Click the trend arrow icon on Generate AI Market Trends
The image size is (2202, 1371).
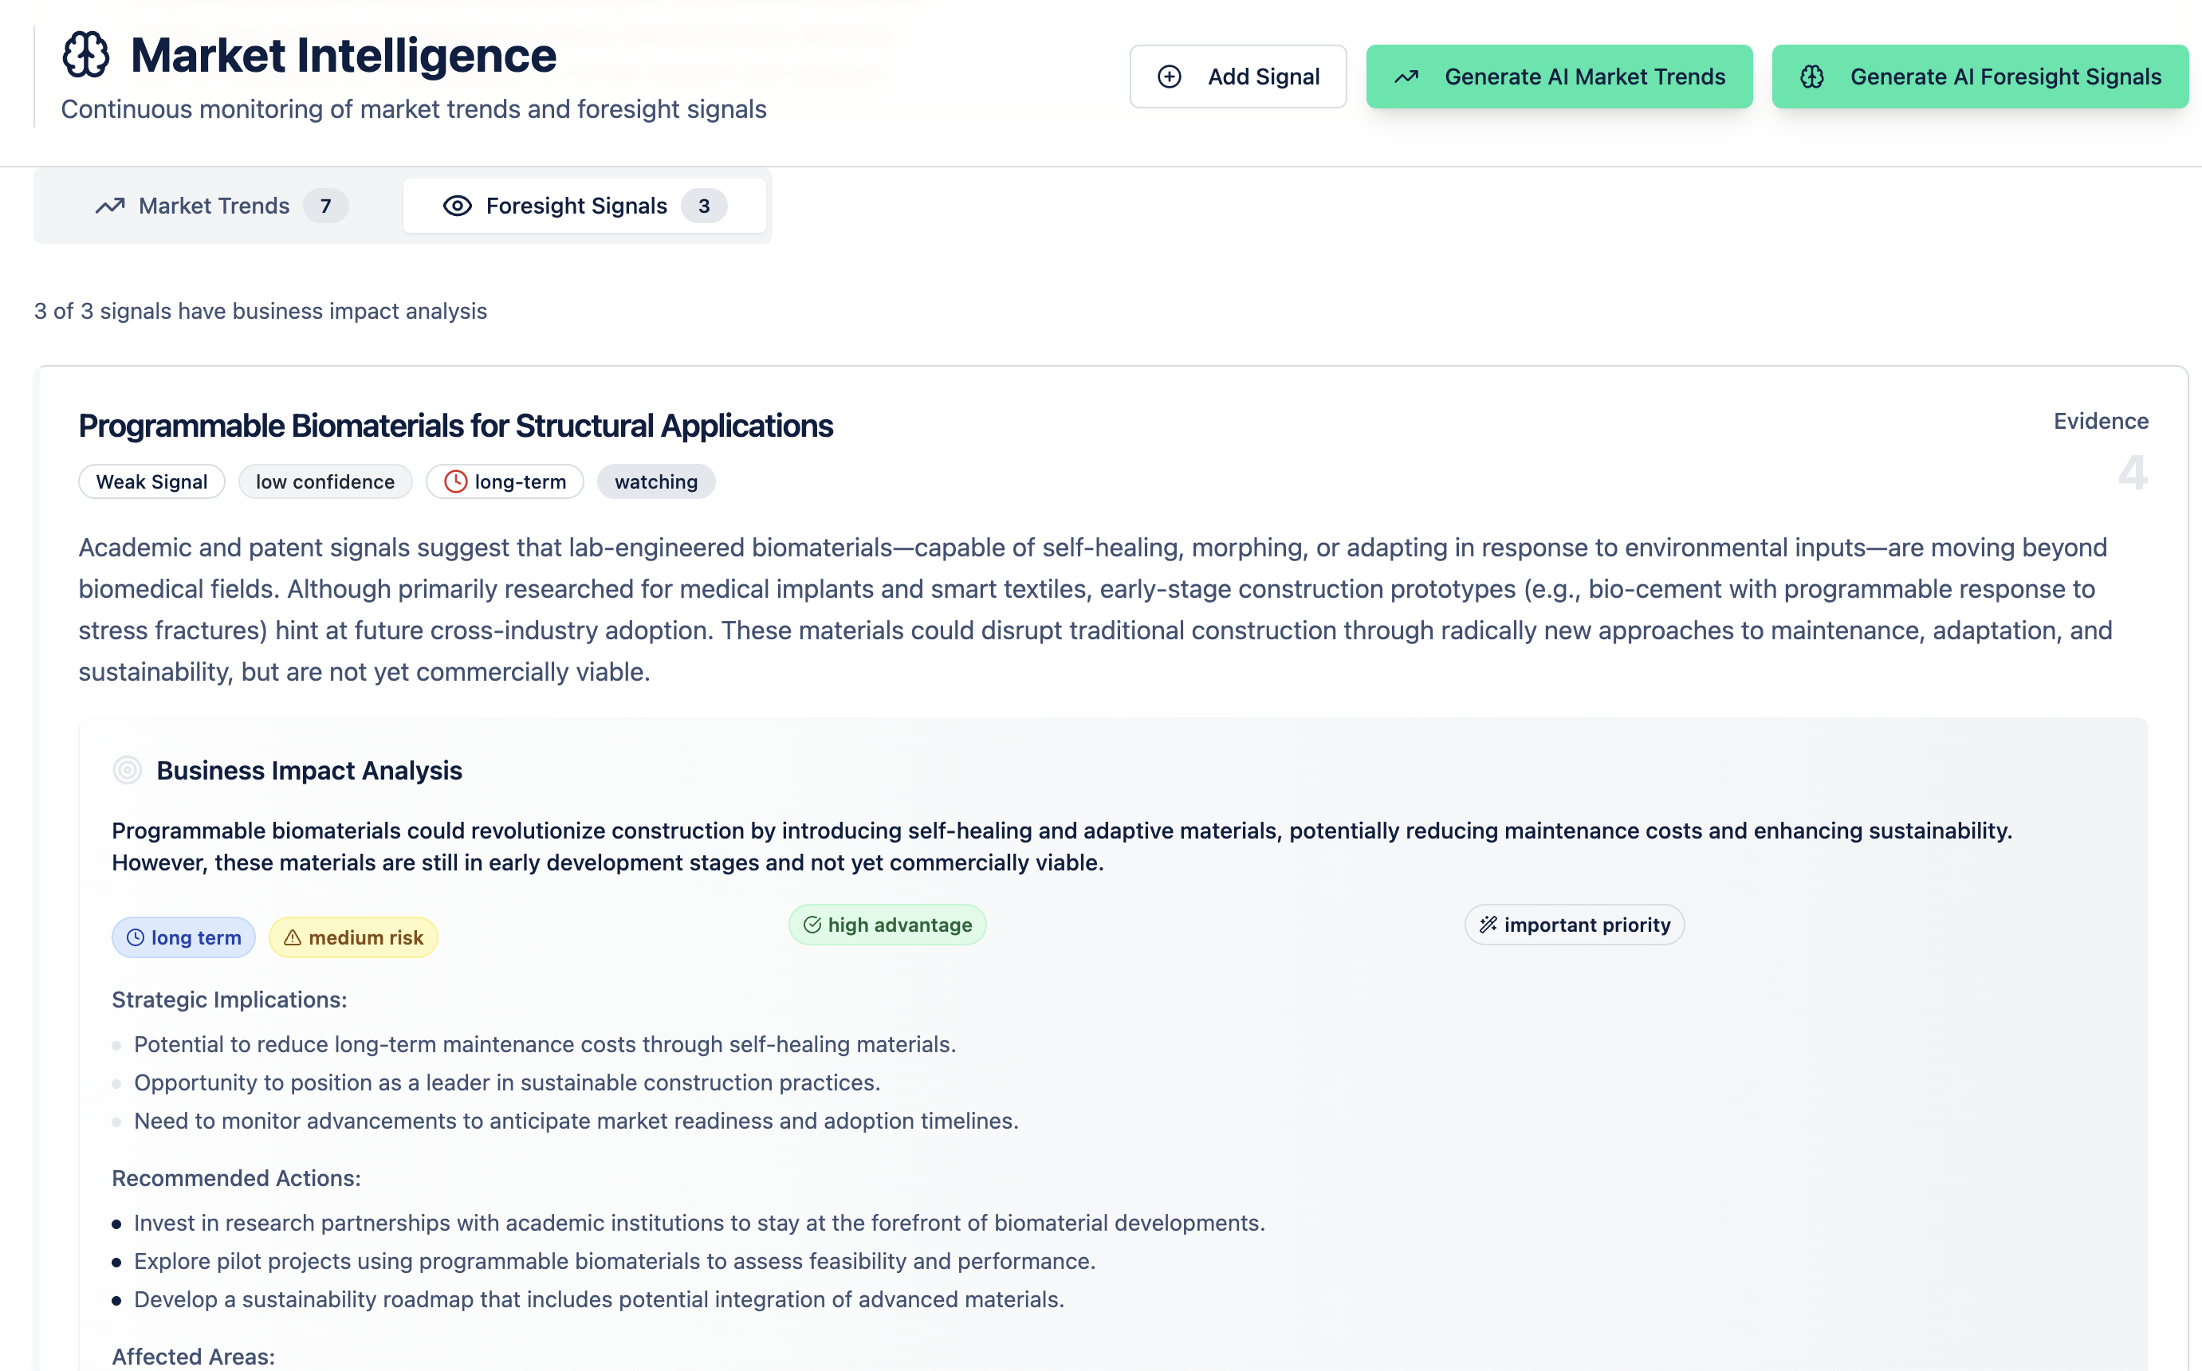coord(1406,77)
